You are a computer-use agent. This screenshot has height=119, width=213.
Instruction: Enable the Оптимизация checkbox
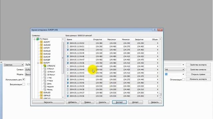[x=183, y=79]
